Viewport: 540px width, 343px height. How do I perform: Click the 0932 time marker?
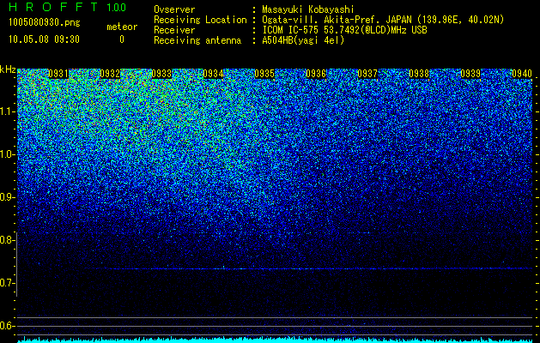coord(110,74)
